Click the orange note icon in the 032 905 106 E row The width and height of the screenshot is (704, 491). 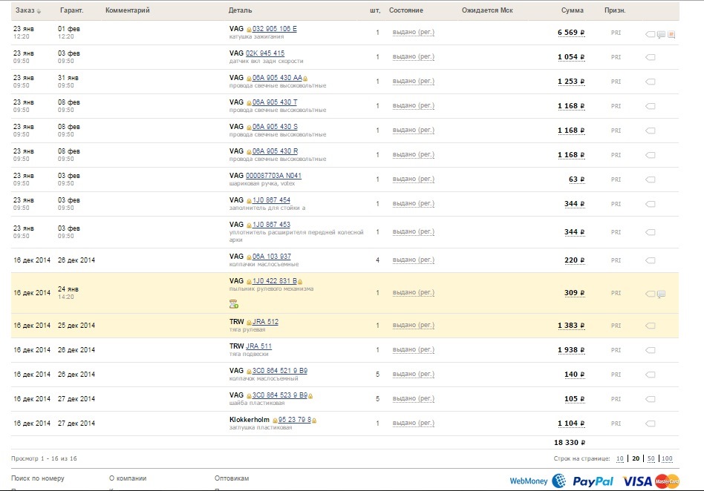point(671,35)
